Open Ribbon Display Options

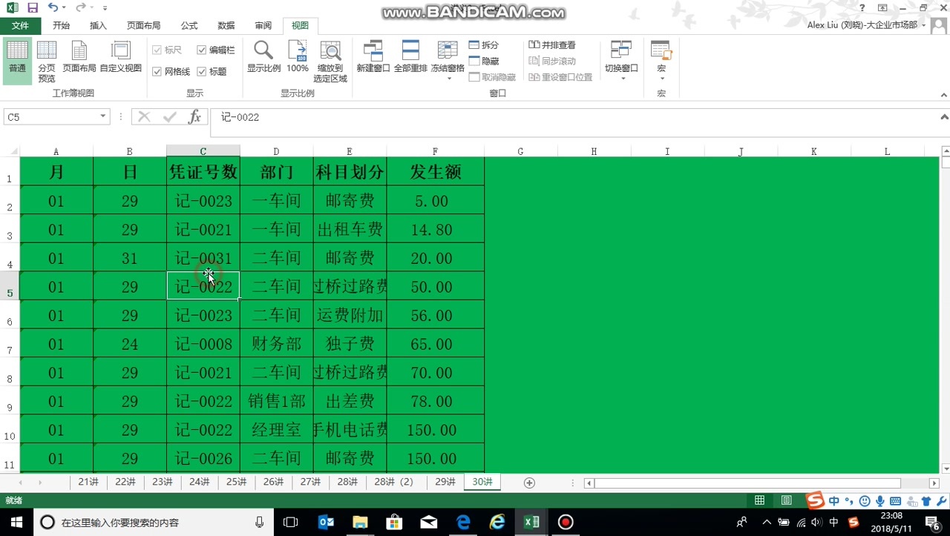(882, 7)
